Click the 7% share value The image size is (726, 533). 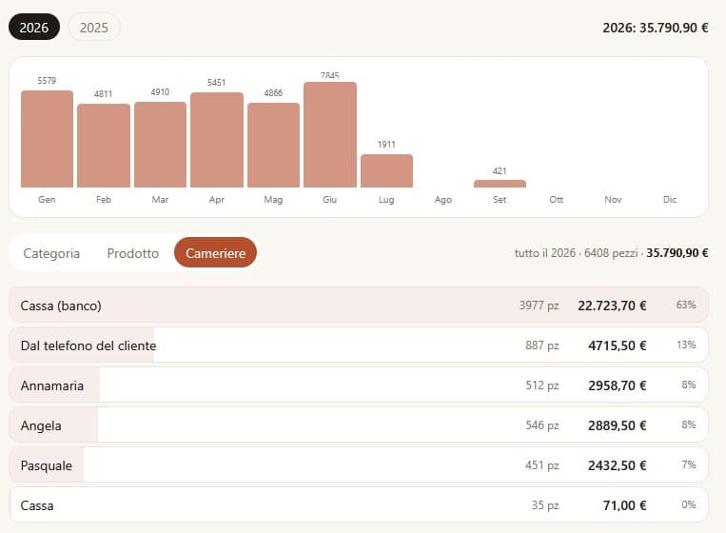point(689,464)
